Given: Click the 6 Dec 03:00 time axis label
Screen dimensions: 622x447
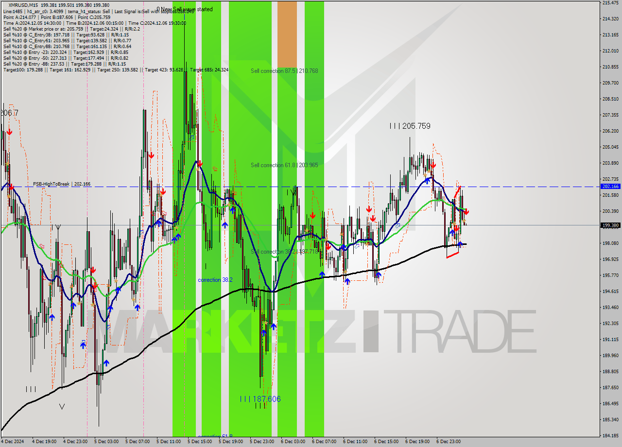Looking at the screenshot, I should coord(293,442).
